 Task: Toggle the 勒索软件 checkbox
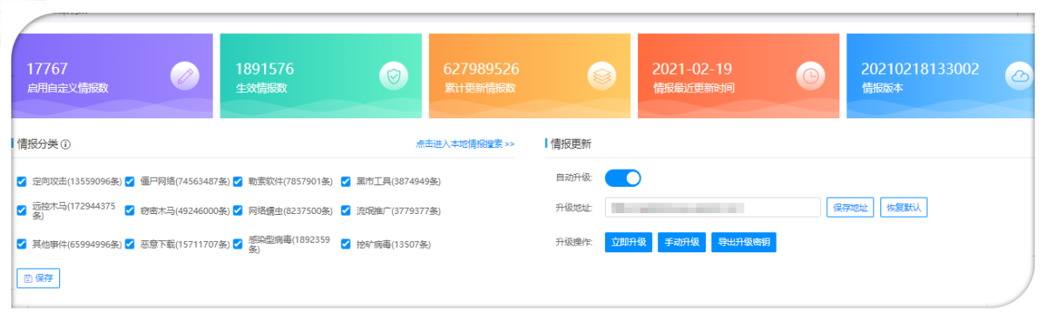tap(238, 182)
